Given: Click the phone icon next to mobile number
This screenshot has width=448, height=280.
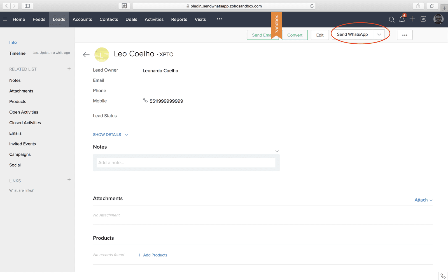Looking at the screenshot, I should click(145, 100).
